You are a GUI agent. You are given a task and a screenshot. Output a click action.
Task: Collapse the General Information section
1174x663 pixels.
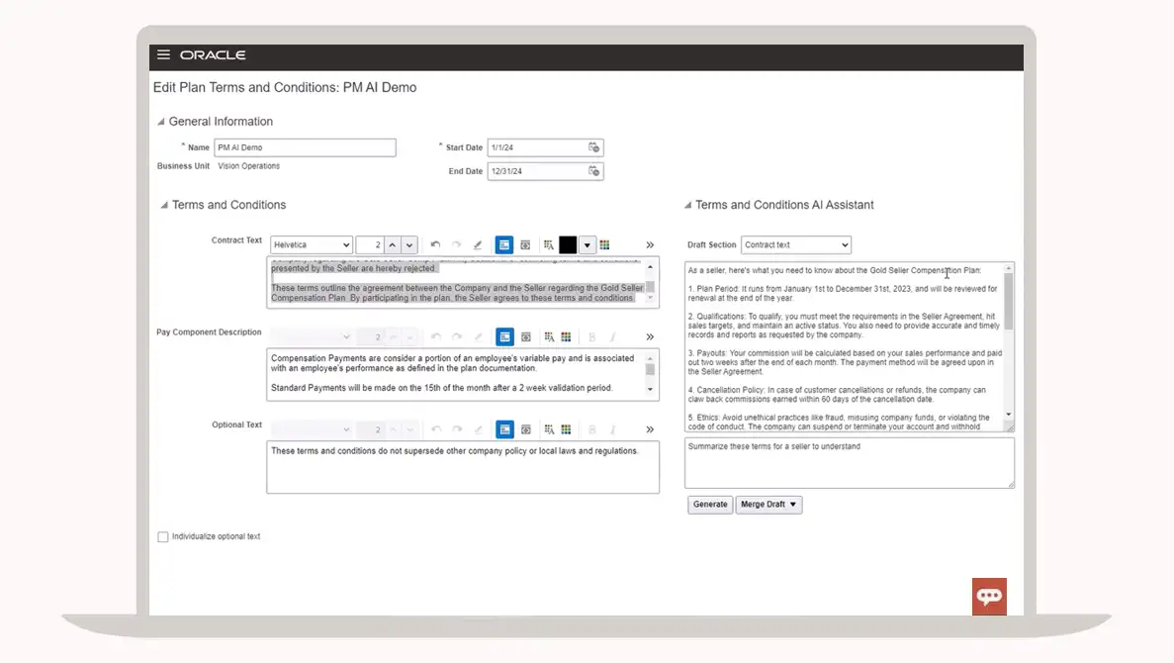(x=161, y=122)
